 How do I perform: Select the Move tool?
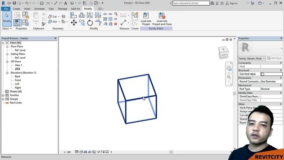pyautogui.click(x=74, y=23)
